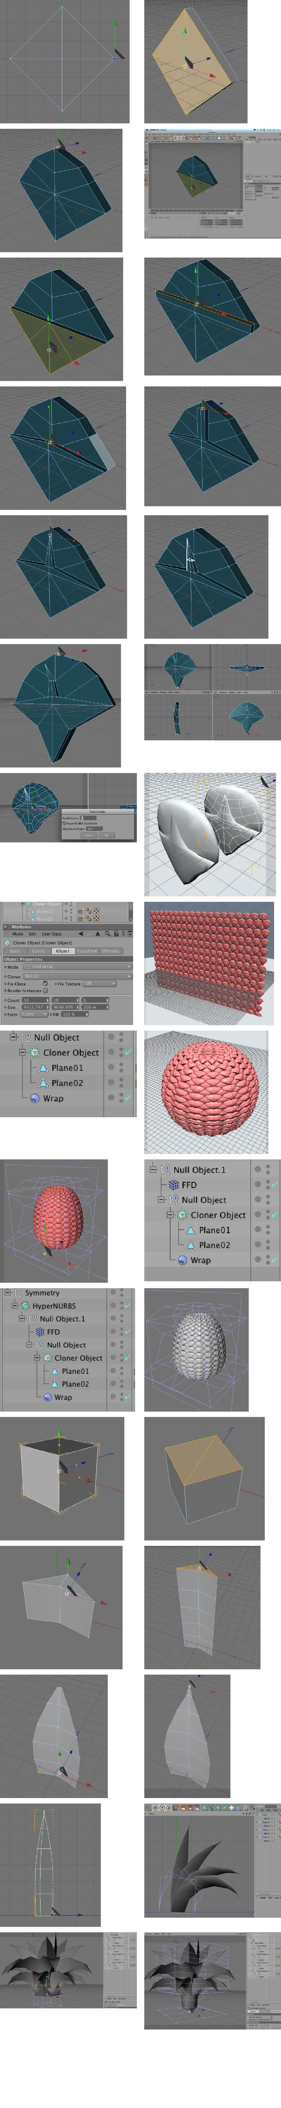The height and width of the screenshot is (2108, 281).
Task: Switch to the Transform tab
Action: click(x=87, y=952)
